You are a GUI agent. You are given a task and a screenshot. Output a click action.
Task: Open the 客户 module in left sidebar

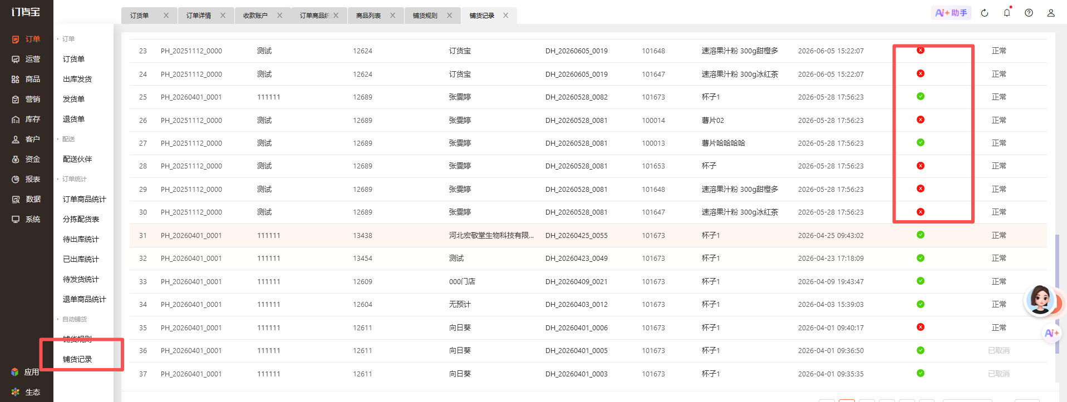pyautogui.click(x=26, y=139)
